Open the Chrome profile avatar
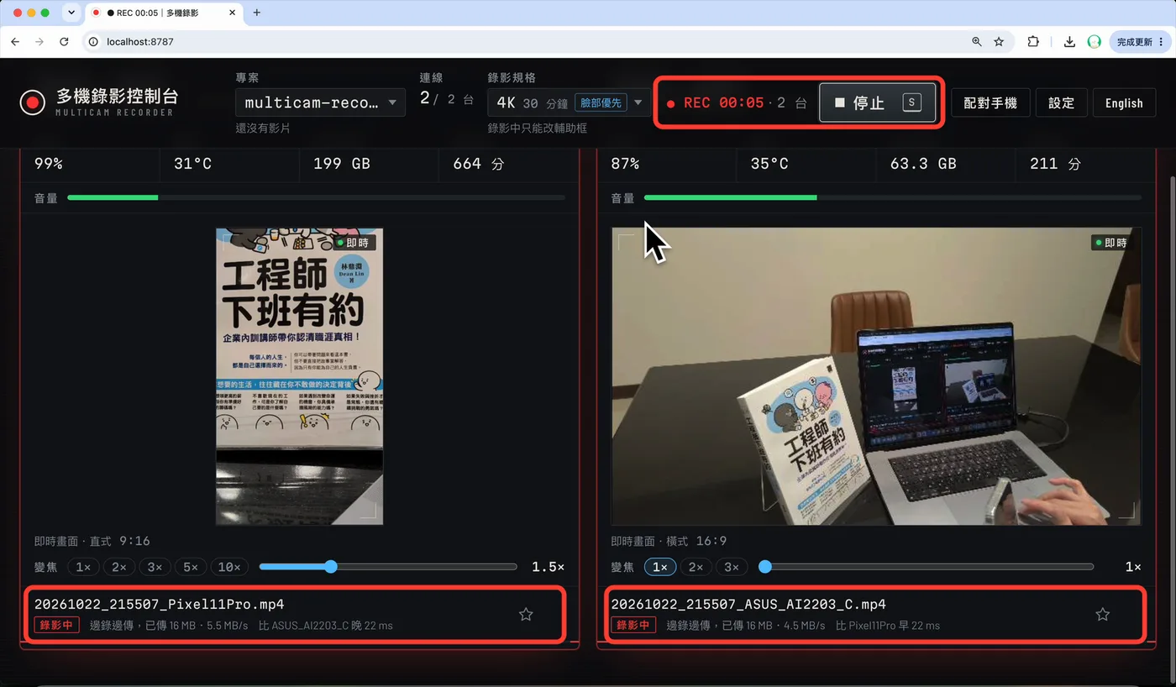1176x687 pixels. (x=1094, y=41)
